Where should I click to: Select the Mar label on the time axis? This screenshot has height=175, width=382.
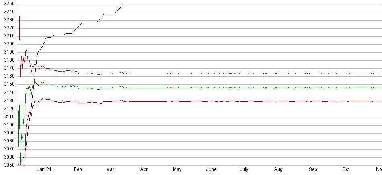110,169
